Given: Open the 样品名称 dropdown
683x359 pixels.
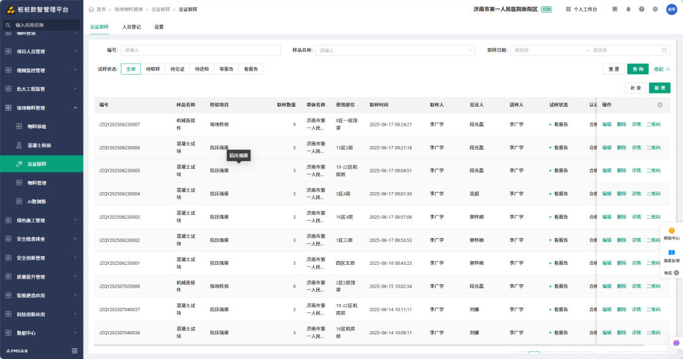Looking at the screenshot, I should (x=395, y=51).
